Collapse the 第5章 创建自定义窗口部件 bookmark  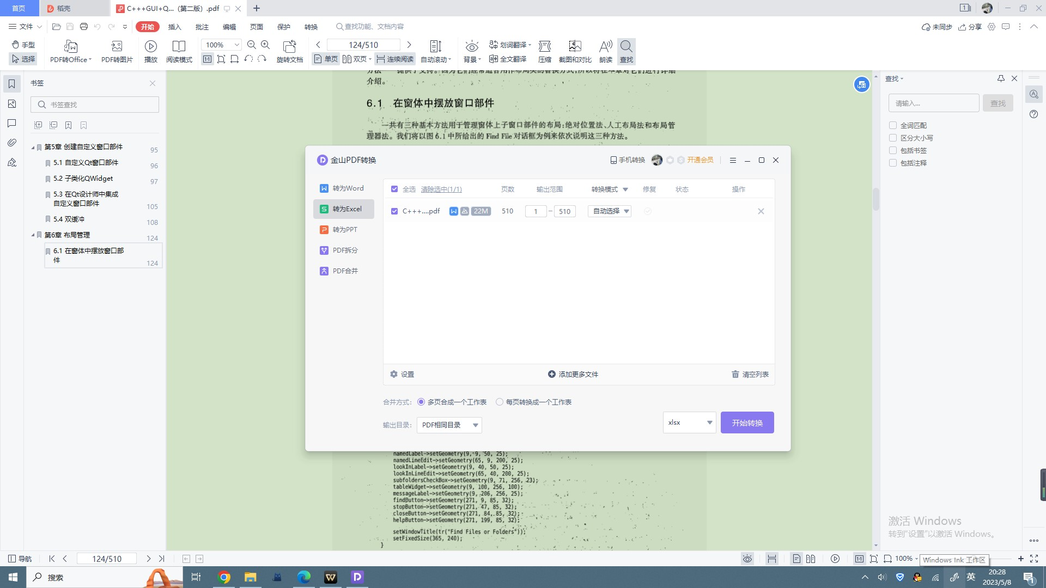(x=33, y=147)
